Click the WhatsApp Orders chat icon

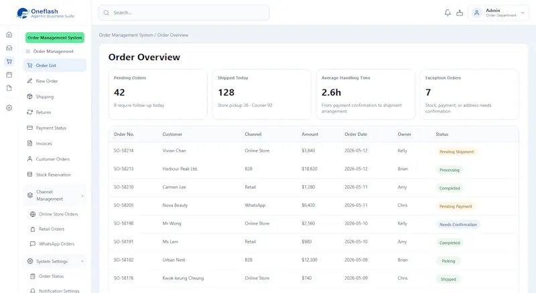(33, 243)
